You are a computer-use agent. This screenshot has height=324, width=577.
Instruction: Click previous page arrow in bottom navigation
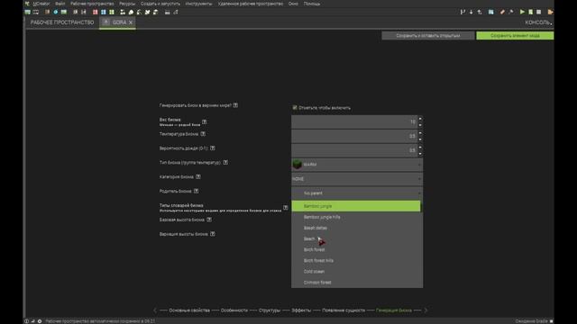pos(155,310)
